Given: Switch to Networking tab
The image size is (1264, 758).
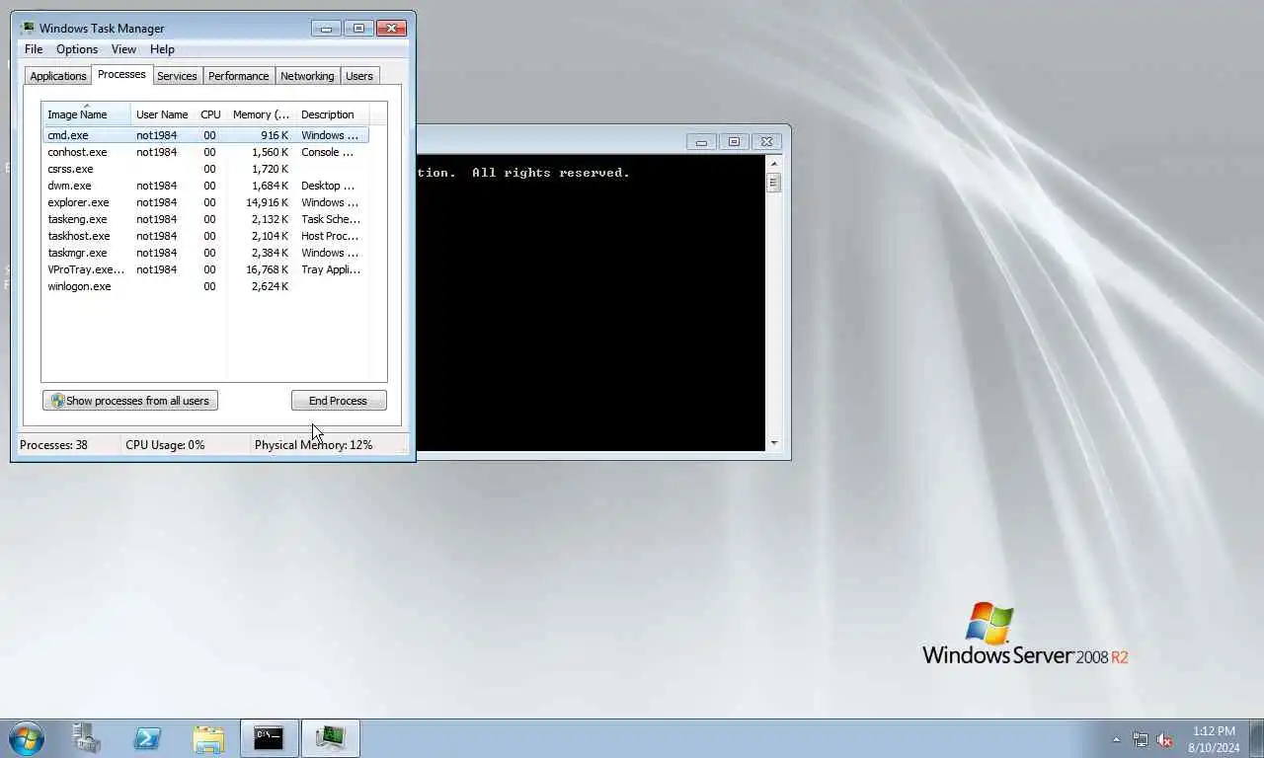Looking at the screenshot, I should 307,76.
